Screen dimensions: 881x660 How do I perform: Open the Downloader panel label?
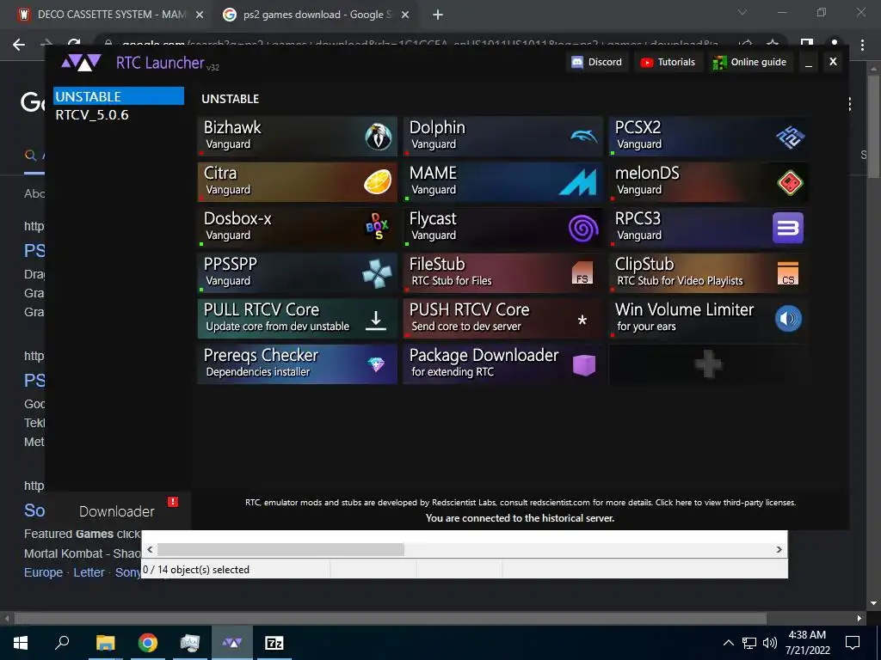coord(117,511)
